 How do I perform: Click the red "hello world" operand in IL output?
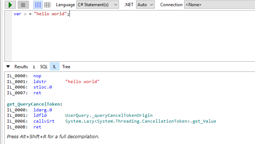tap(82, 82)
